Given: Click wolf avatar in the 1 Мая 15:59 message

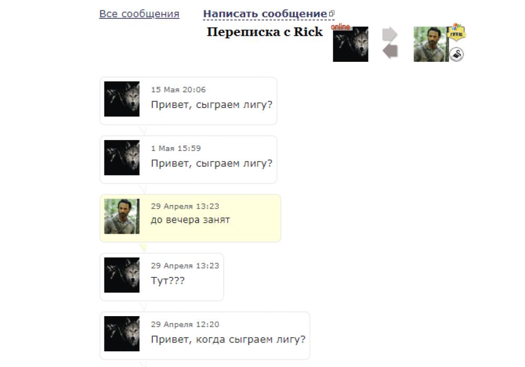Looking at the screenshot, I should [122, 157].
